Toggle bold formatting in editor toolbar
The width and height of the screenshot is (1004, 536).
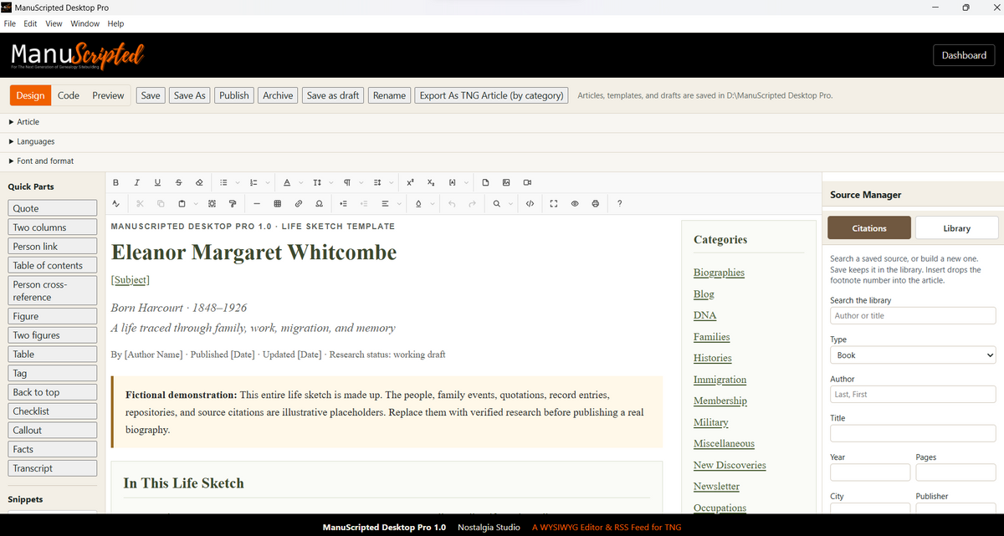click(x=115, y=182)
